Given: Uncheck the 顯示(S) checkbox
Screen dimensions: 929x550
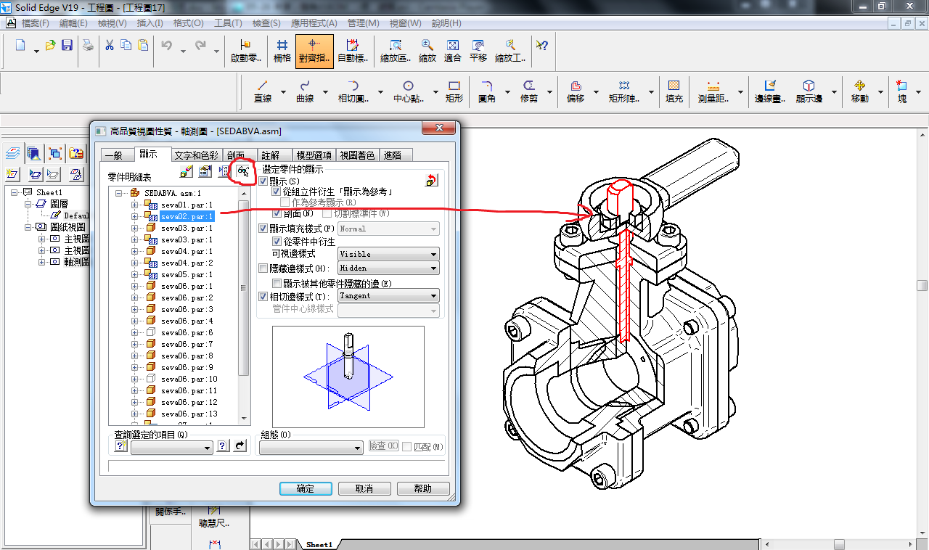Looking at the screenshot, I should [263, 181].
